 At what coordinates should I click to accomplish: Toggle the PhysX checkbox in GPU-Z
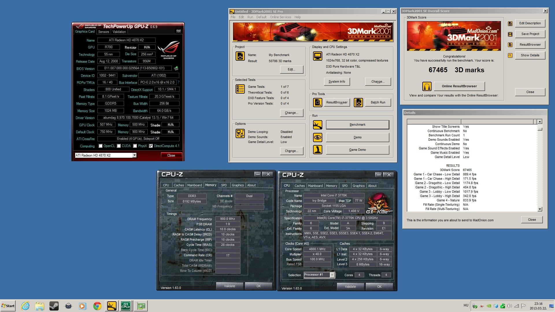click(135, 146)
